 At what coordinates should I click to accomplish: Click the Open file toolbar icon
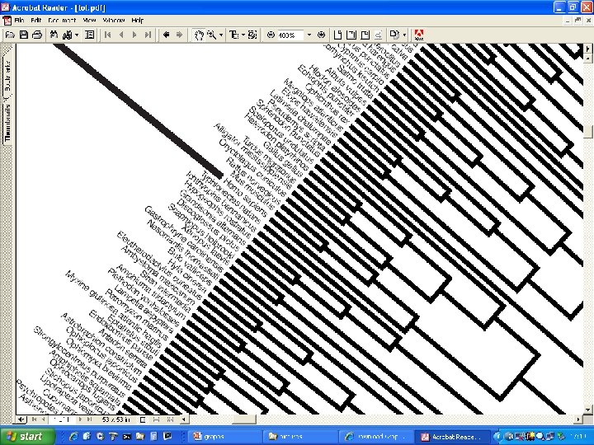[x=10, y=35]
